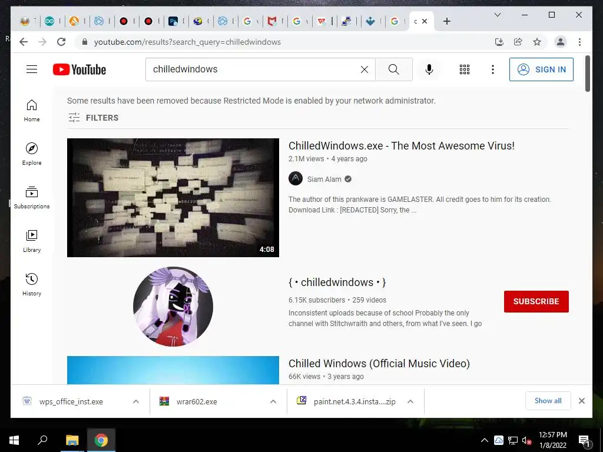Go back with the browser back arrow

click(24, 42)
